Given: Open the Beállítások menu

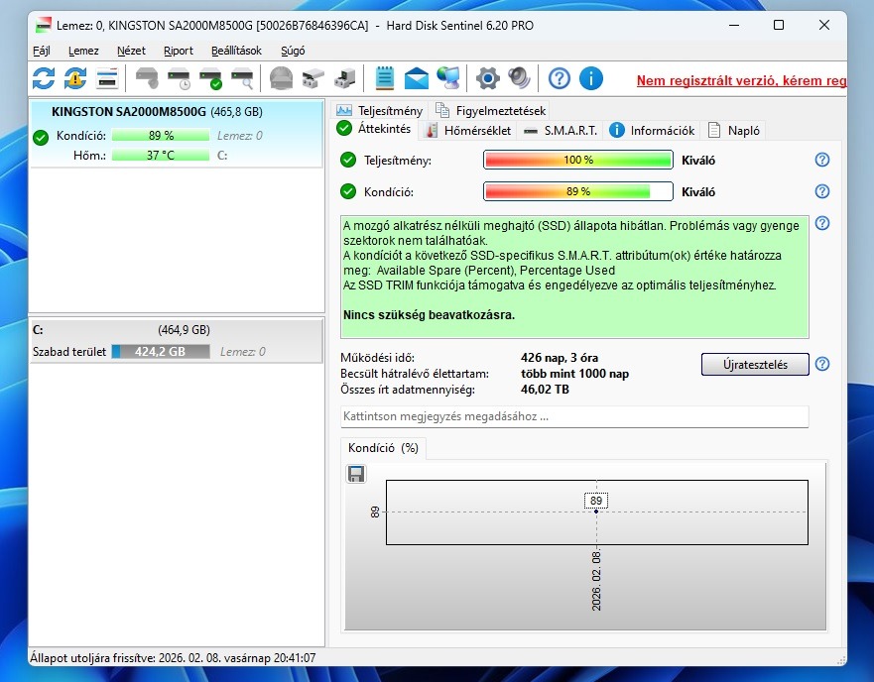Looking at the screenshot, I should (x=236, y=51).
